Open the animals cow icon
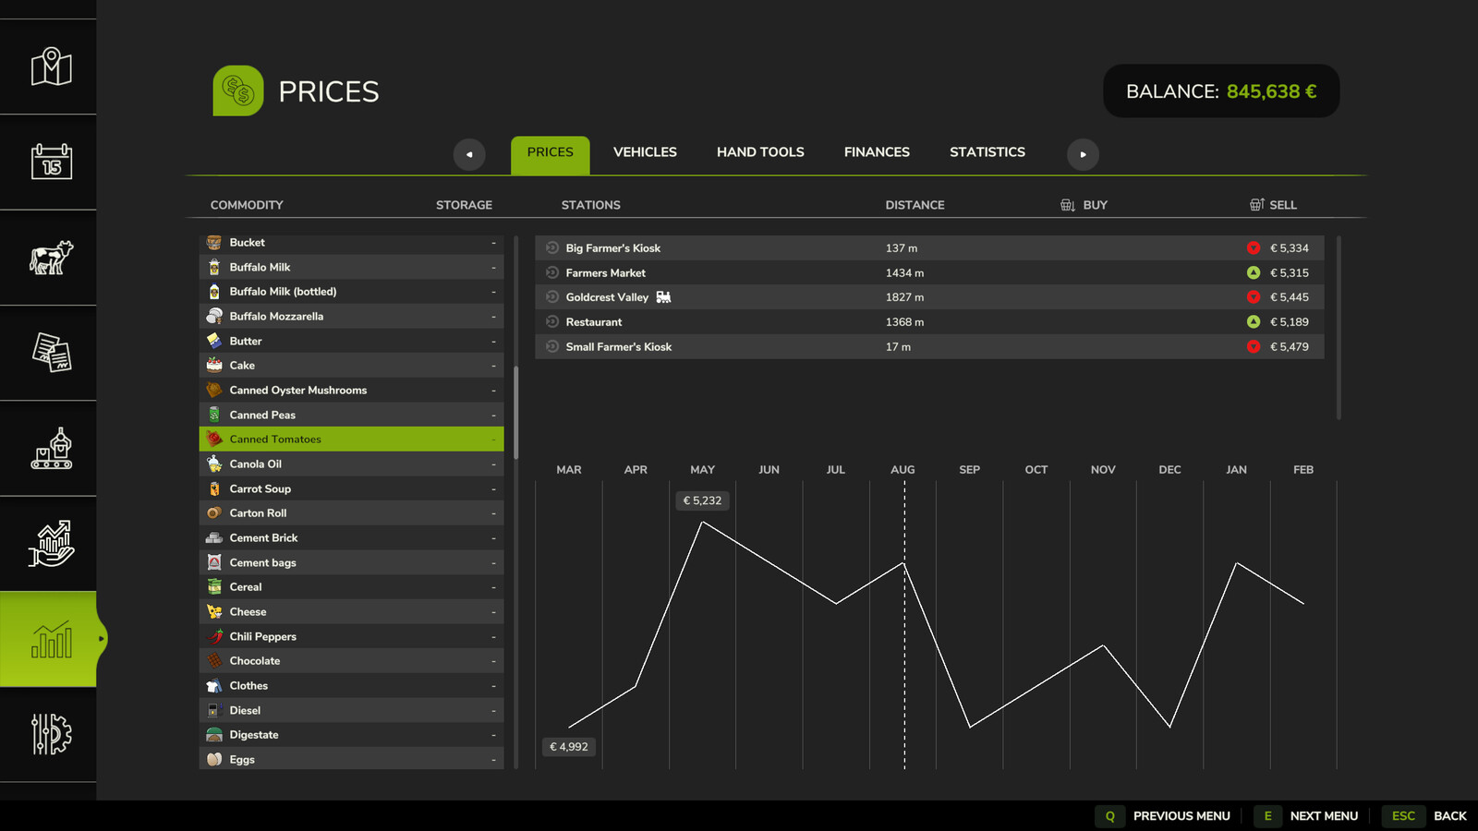The height and width of the screenshot is (831, 1478). click(51, 258)
